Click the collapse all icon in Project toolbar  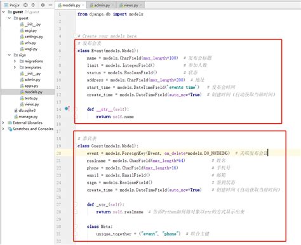point(33,5)
